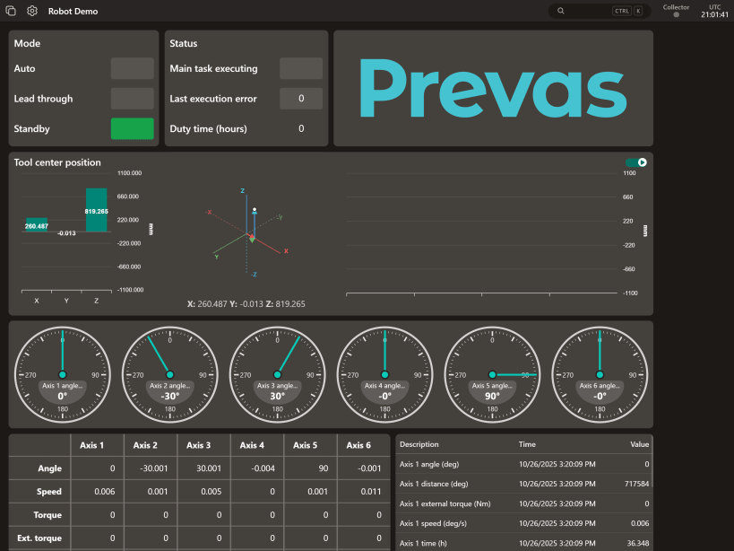Click Axis 4 angle cell -0.004

(257, 468)
